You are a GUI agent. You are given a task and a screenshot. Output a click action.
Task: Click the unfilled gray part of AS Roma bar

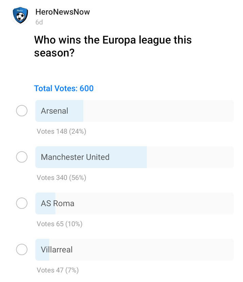click(x=144, y=203)
